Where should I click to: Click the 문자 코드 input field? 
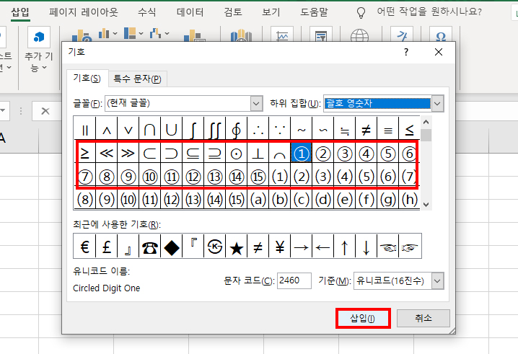pyautogui.click(x=294, y=280)
